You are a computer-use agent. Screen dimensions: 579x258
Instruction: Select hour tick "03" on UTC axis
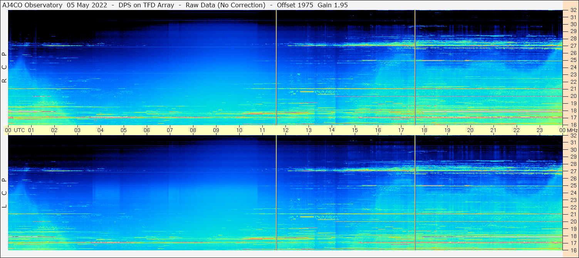(x=77, y=130)
